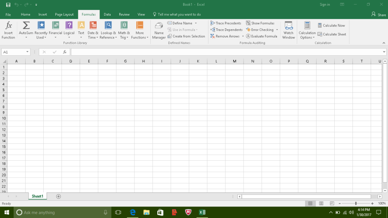
Task: Expand the formula bar with the chevron
Action: tap(384, 52)
